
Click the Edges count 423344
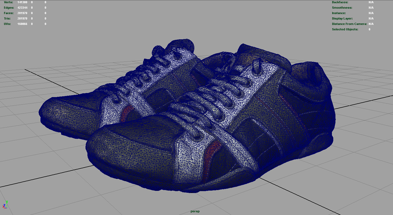click(22, 8)
